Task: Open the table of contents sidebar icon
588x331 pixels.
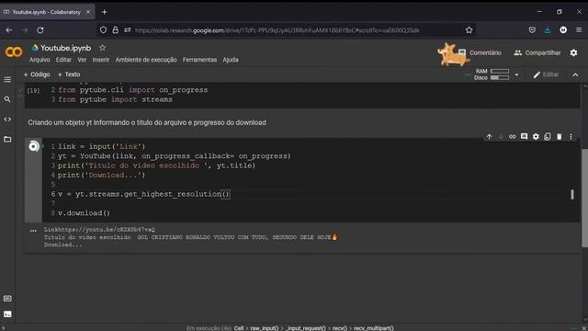Action: click(x=7, y=80)
